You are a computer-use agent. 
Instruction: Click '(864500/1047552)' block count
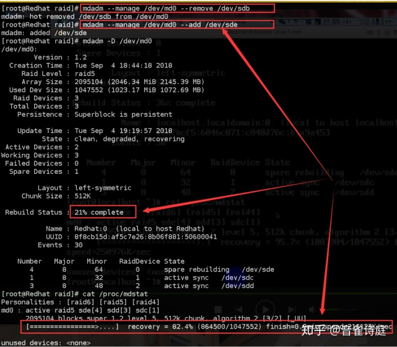coord(229,327)
